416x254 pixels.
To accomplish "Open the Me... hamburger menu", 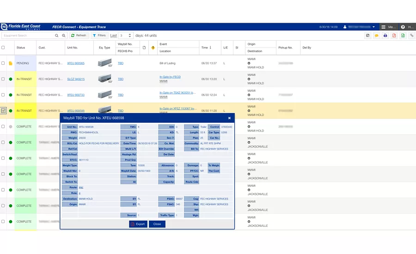I will [x=388, y=27].
